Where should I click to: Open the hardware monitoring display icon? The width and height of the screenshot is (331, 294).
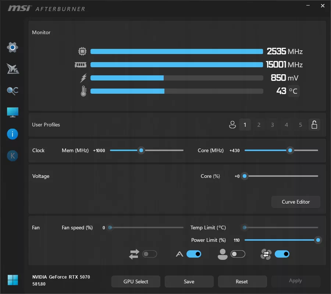tap(13, 112)
